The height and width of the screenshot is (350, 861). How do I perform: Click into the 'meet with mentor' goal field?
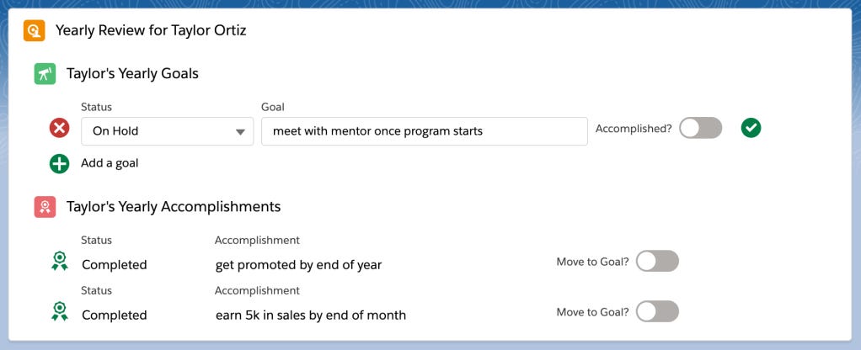point(424,131)
